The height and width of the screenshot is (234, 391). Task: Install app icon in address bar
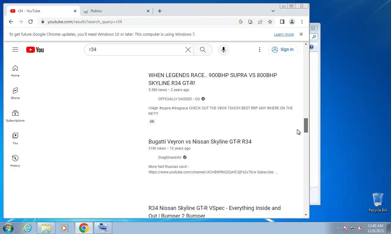click(x=250, y=22)
